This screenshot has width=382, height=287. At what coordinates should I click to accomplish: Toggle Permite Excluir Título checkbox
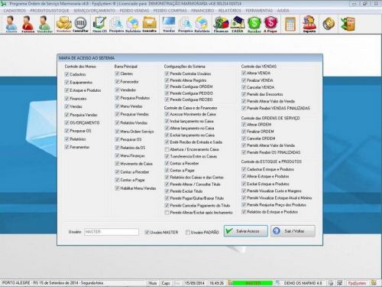[167, 191]
